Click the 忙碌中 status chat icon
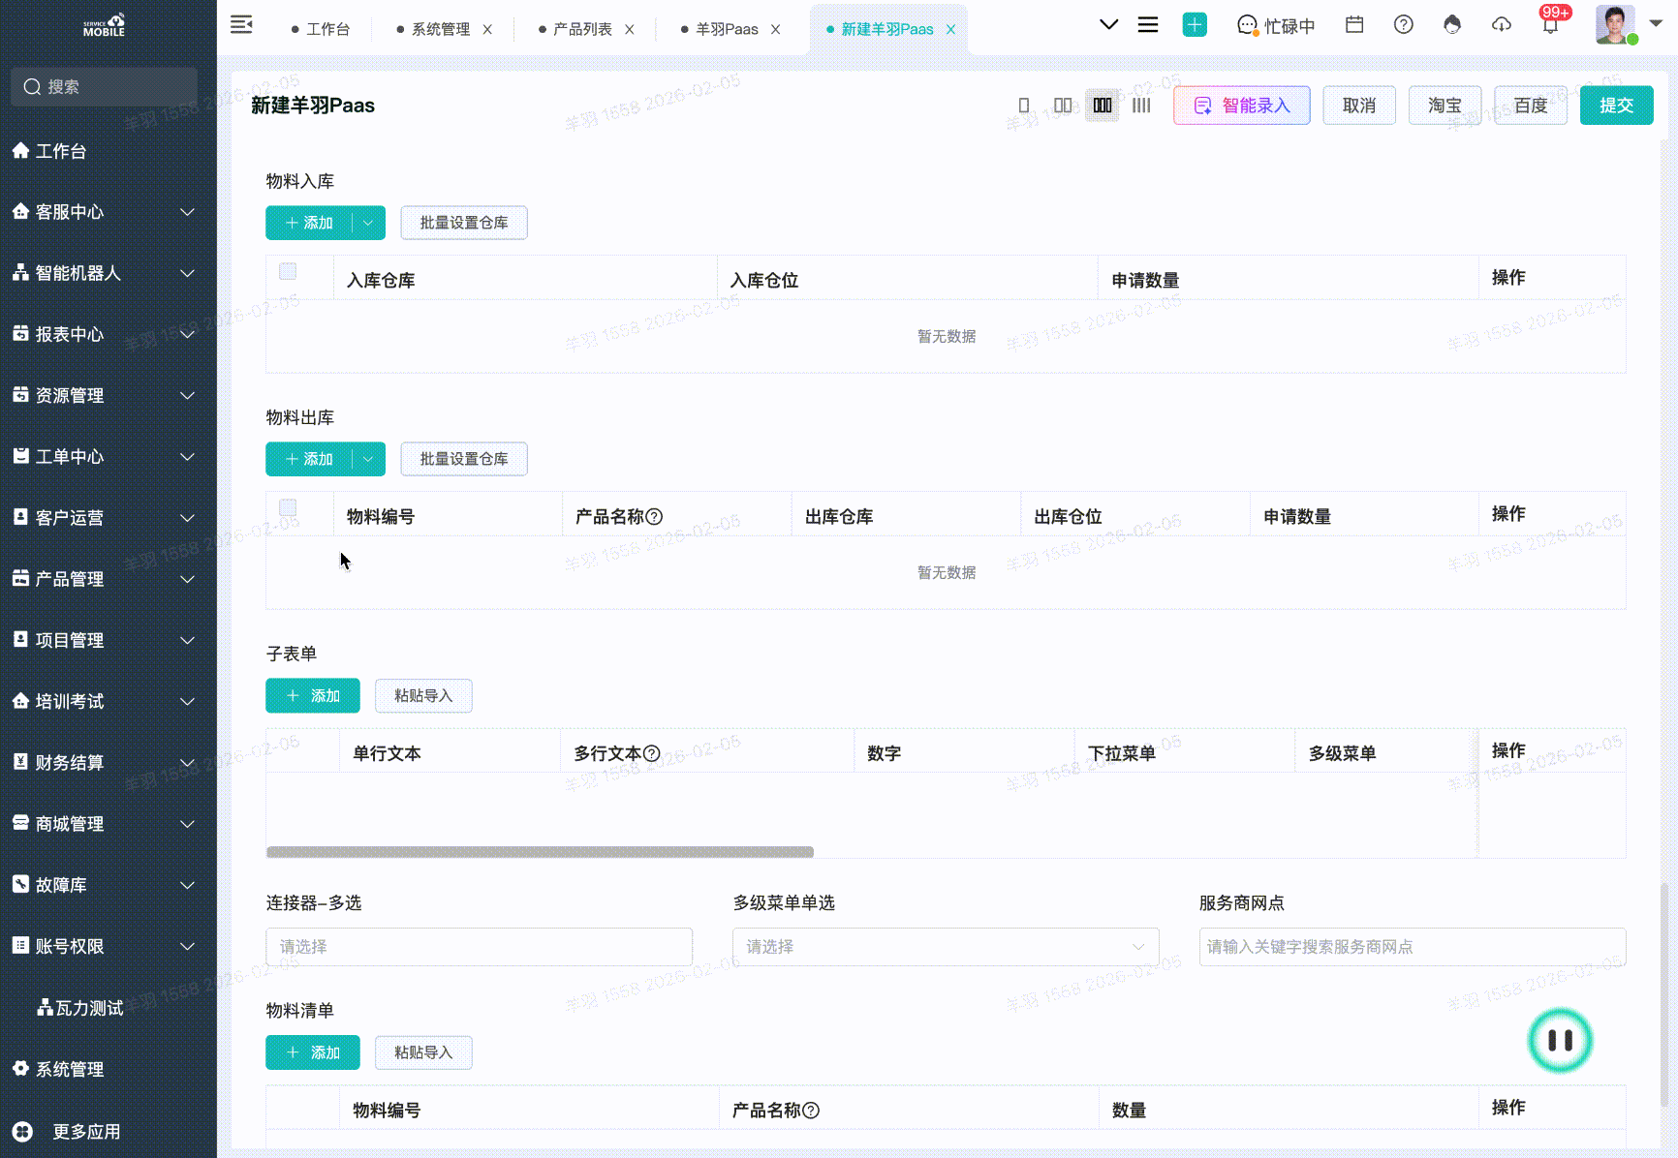The image size is (1678, 1158). click(x=1247, y=26)
